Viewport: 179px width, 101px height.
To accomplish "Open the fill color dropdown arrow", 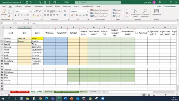I will coord(36,15).
